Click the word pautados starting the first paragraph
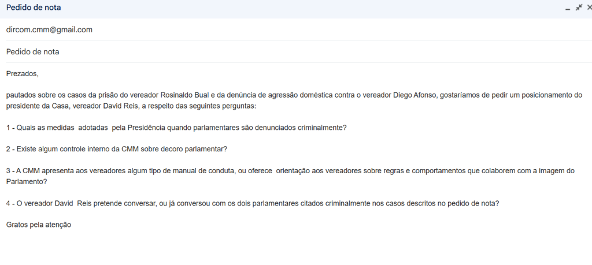Screen dimensions: 592x265 click(x=22, y=94)
